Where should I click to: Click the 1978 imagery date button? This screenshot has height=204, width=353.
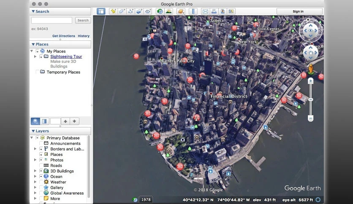[146, 199]
